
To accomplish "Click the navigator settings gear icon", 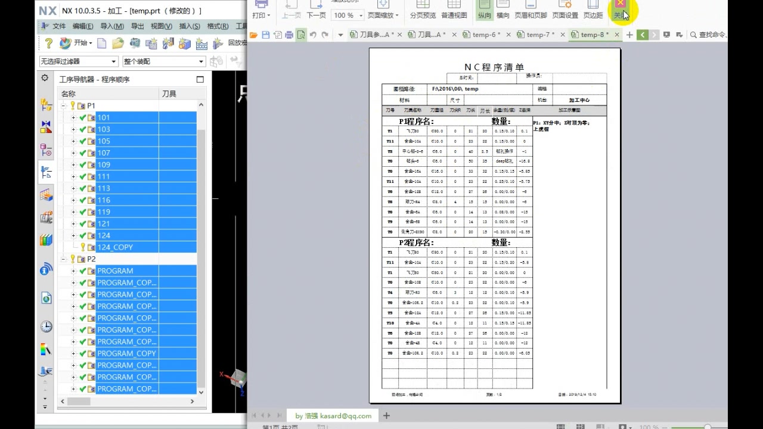I will click(45, 78).
